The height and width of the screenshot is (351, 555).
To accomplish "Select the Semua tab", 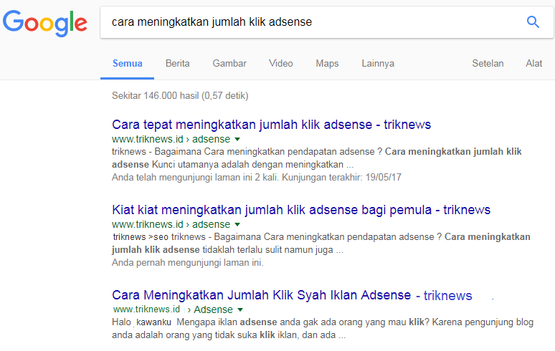I will tap(128, 64).
